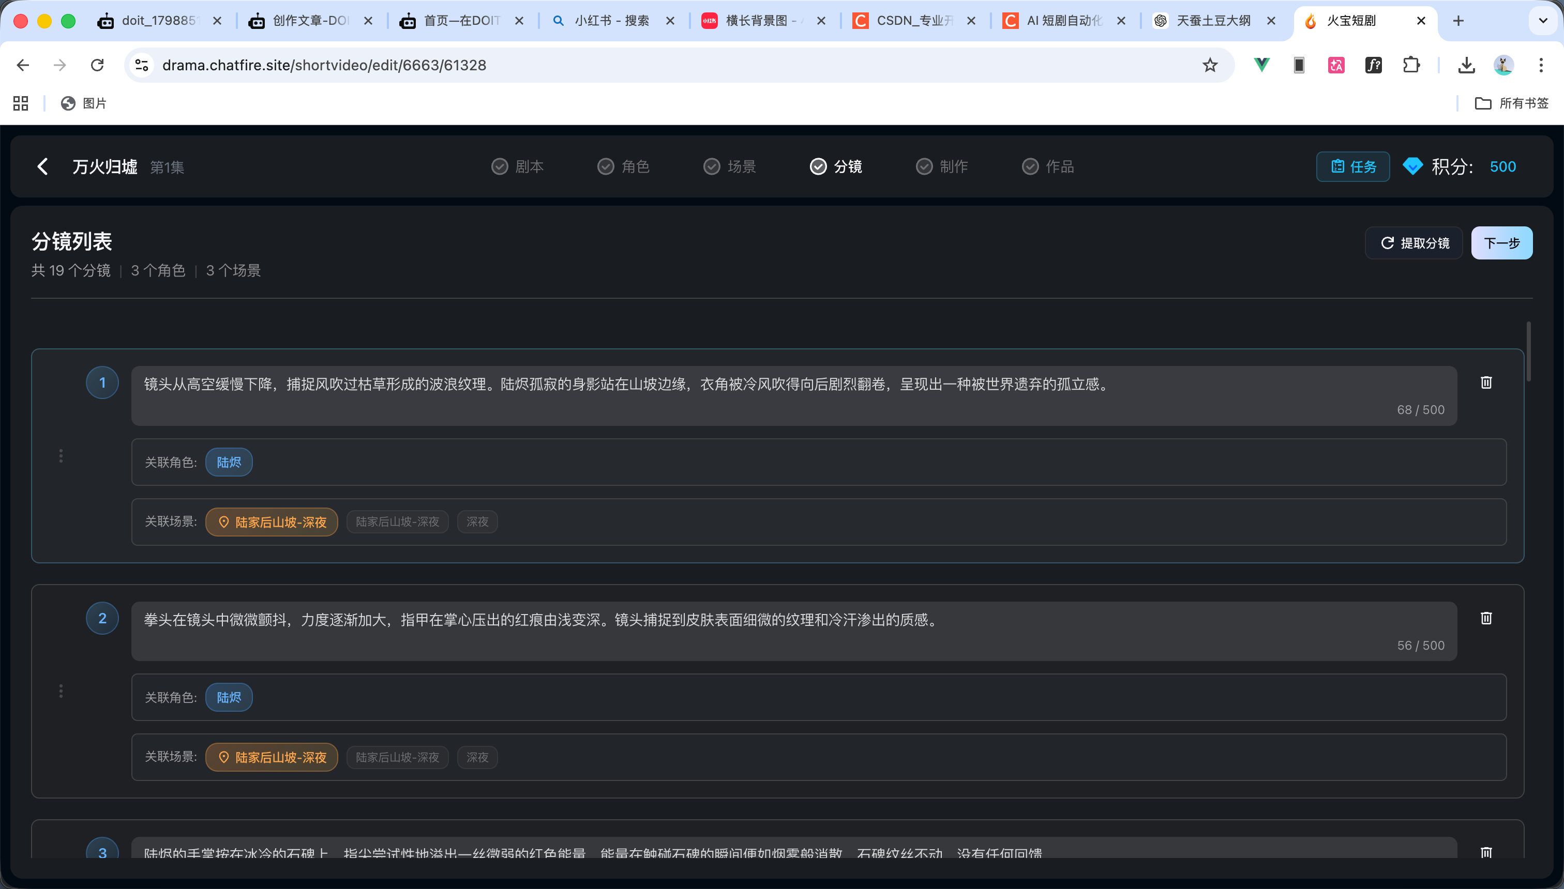This screenshot has width=1564, height=889.
Task: Click the clipboard icon inside the 任务 button
Action: tap(1337, 166)
